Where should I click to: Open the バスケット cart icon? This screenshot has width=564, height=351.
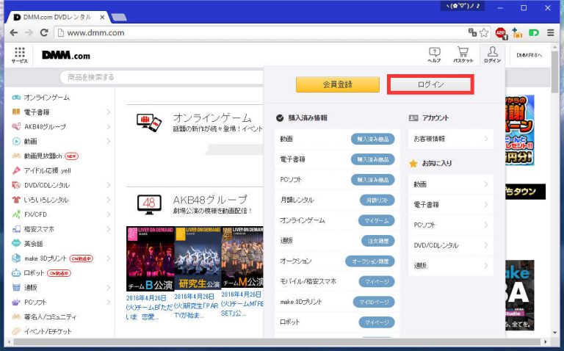[463, 55]
